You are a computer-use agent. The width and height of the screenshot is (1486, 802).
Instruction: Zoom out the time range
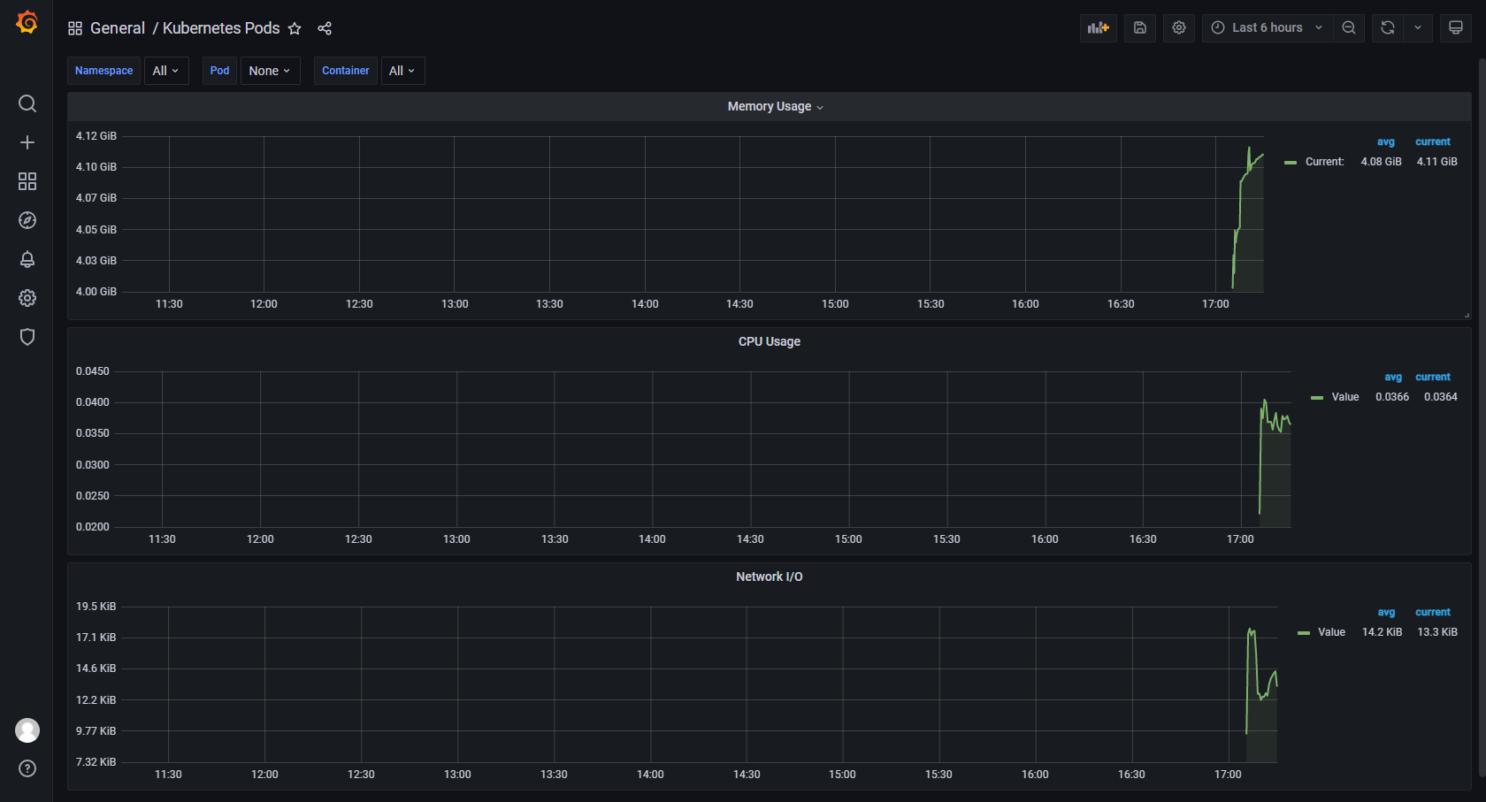[1349, 27]
